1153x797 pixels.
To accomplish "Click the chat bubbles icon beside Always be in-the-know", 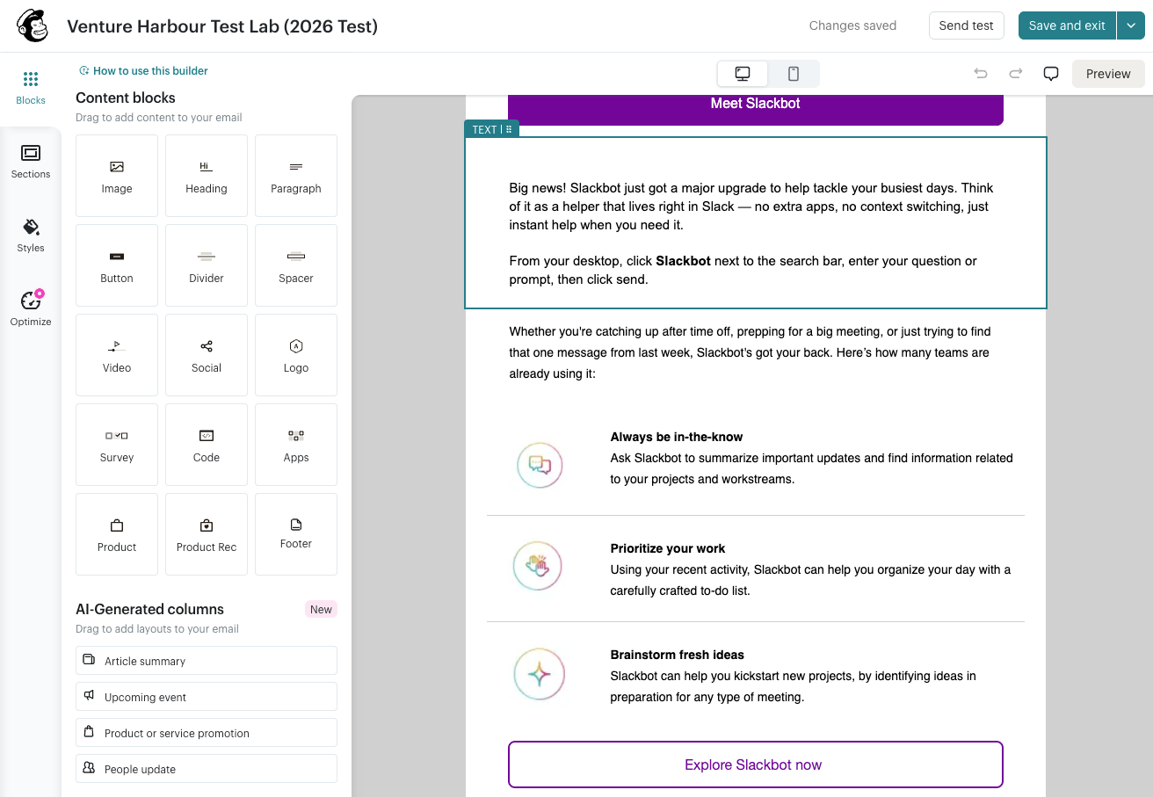I will [540, 465].
